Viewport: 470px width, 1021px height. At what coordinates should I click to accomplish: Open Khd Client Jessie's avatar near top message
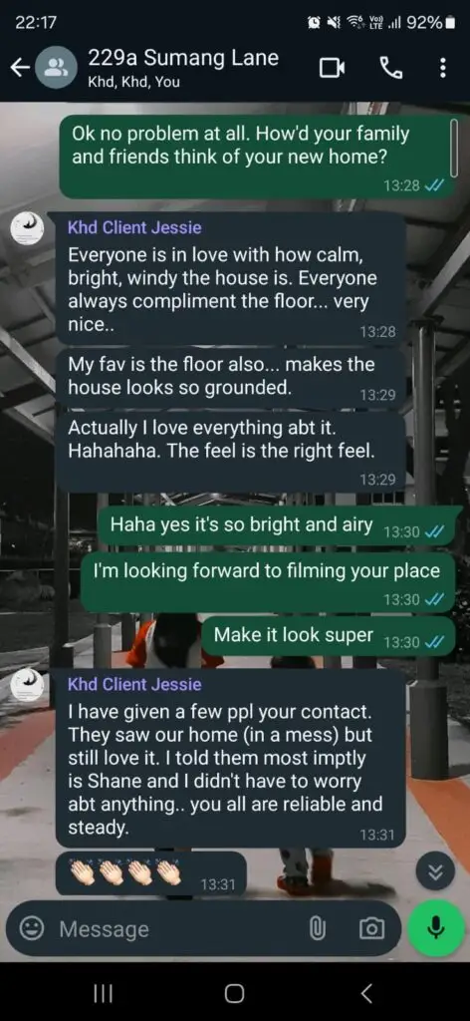click(27, 230)
